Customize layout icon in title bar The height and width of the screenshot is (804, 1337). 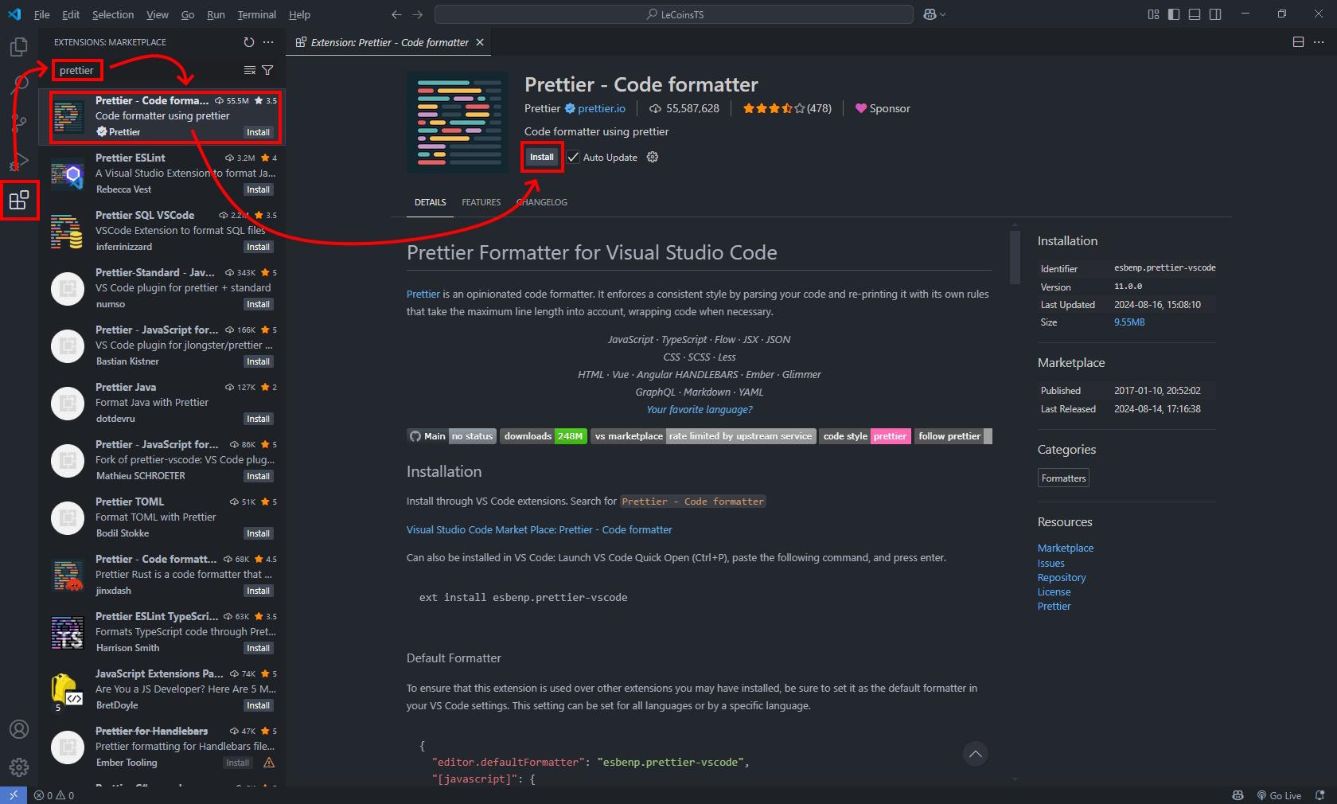[1153, 14]
